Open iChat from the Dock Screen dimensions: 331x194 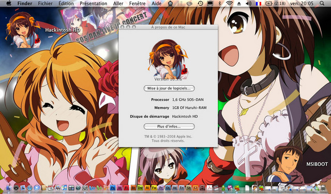37,188
